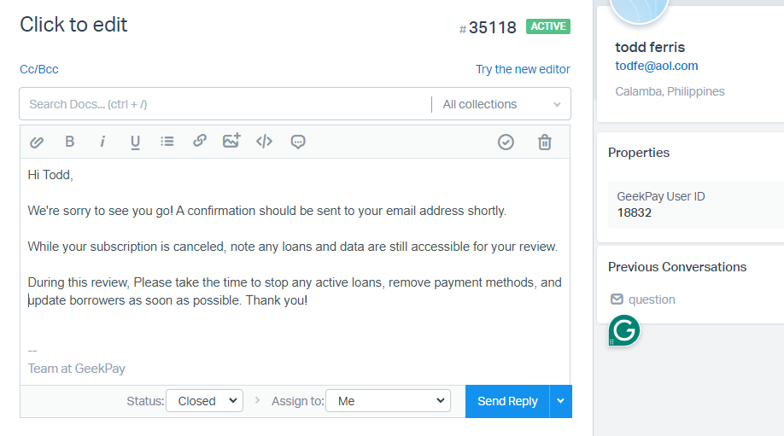Click the ACTIVE status badge

click(x=548, y=26)
